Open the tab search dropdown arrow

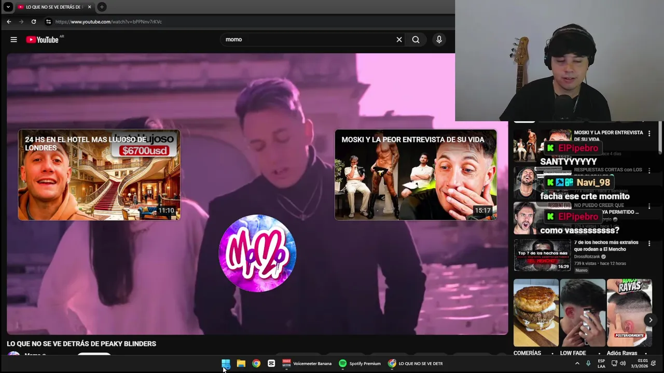tap(8, 7)
